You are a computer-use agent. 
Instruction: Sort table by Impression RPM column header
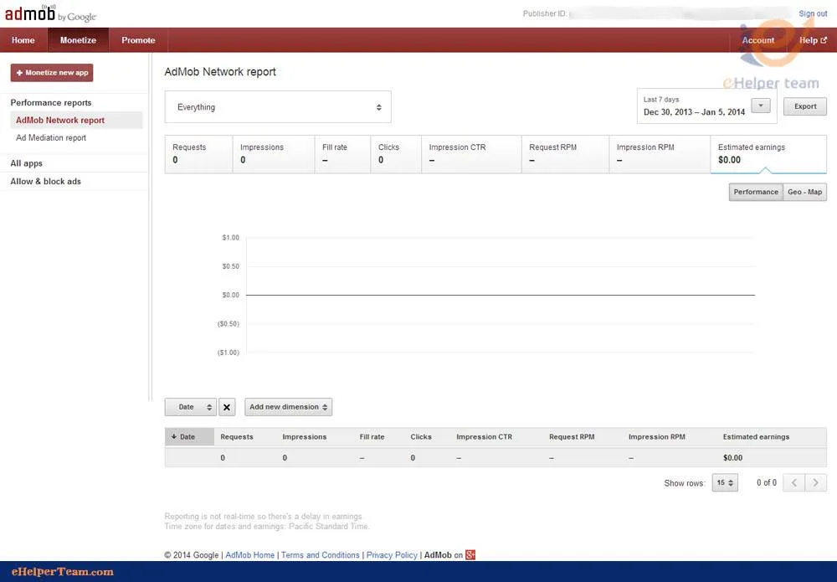click(657, 437)
